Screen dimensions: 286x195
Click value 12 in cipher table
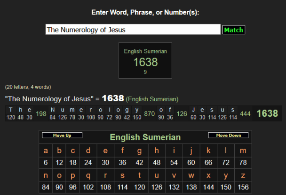[59, 163]
